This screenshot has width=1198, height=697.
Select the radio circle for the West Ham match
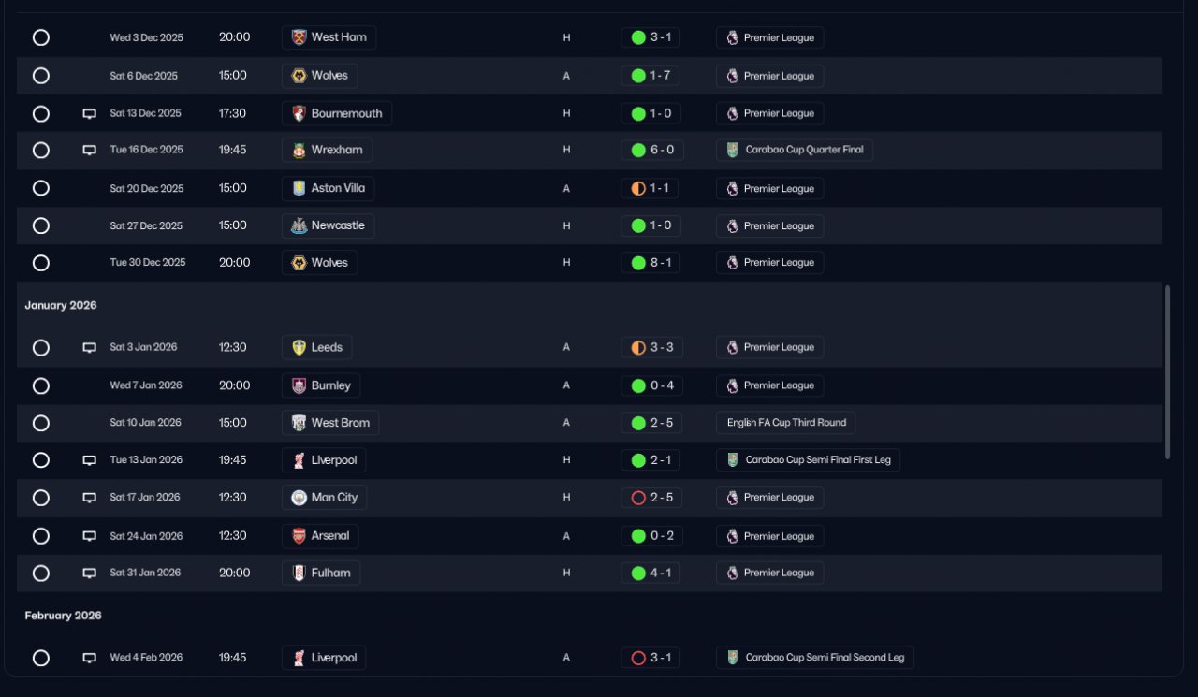41,37
